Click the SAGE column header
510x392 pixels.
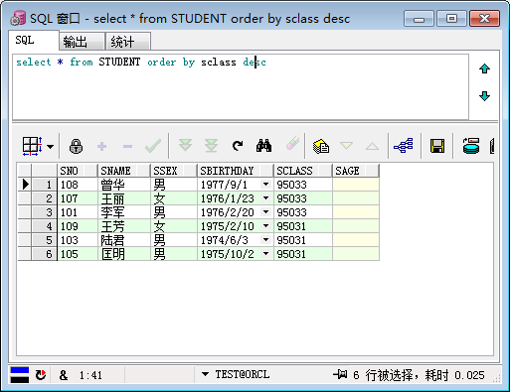pos(356,171)
